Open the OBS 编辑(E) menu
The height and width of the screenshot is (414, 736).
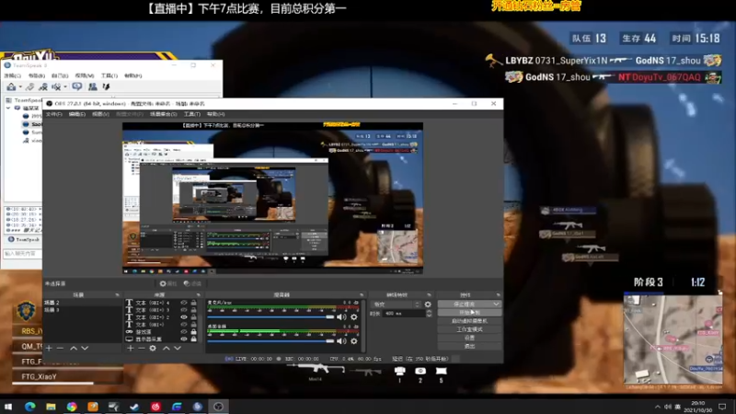(77, 114)
